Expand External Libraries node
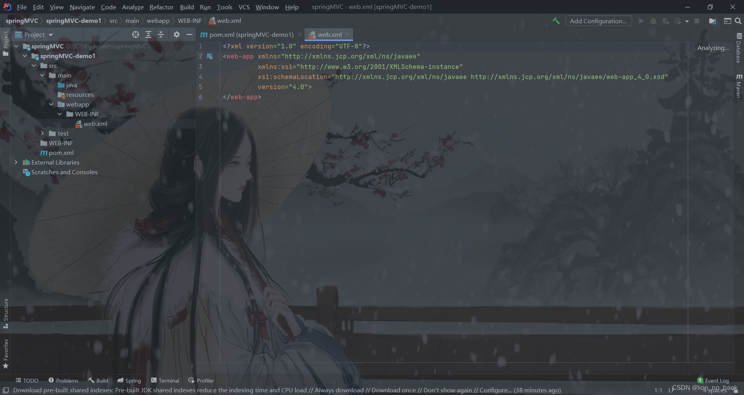The height and width of the screenshot is (395, 744). click(x=16, y=162)
